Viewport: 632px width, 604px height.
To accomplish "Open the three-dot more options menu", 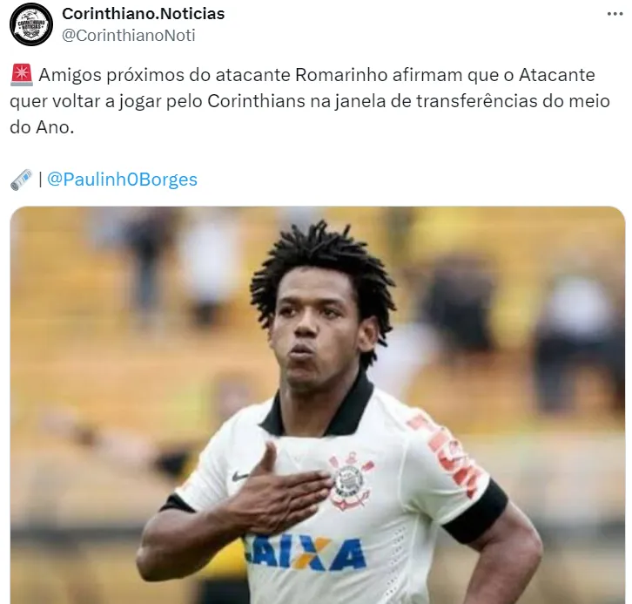I will 615,14.
